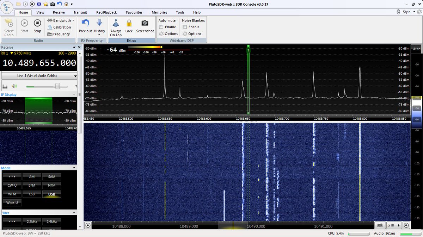Collapse the IF Display section
The height and width of the screenshot is (237, 423).
(74, 95)
